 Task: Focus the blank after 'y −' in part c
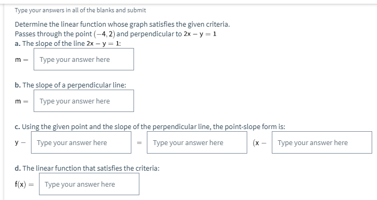pyautogui.click(x=81, y=142)
